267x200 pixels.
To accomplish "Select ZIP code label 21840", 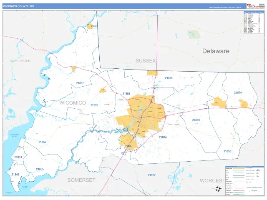I will [x=15, y=175].
